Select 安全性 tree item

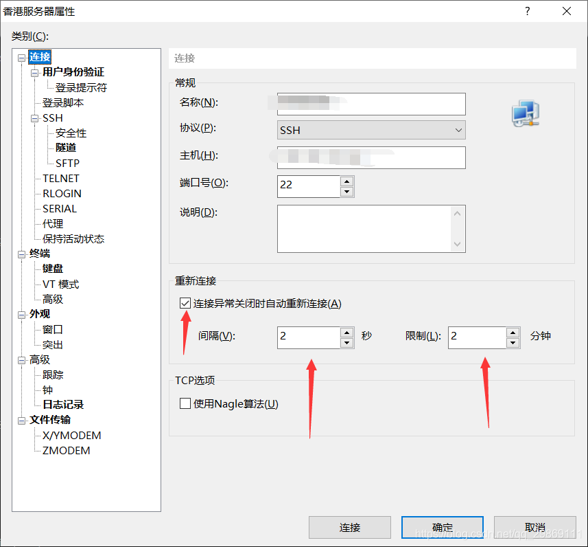71,133
